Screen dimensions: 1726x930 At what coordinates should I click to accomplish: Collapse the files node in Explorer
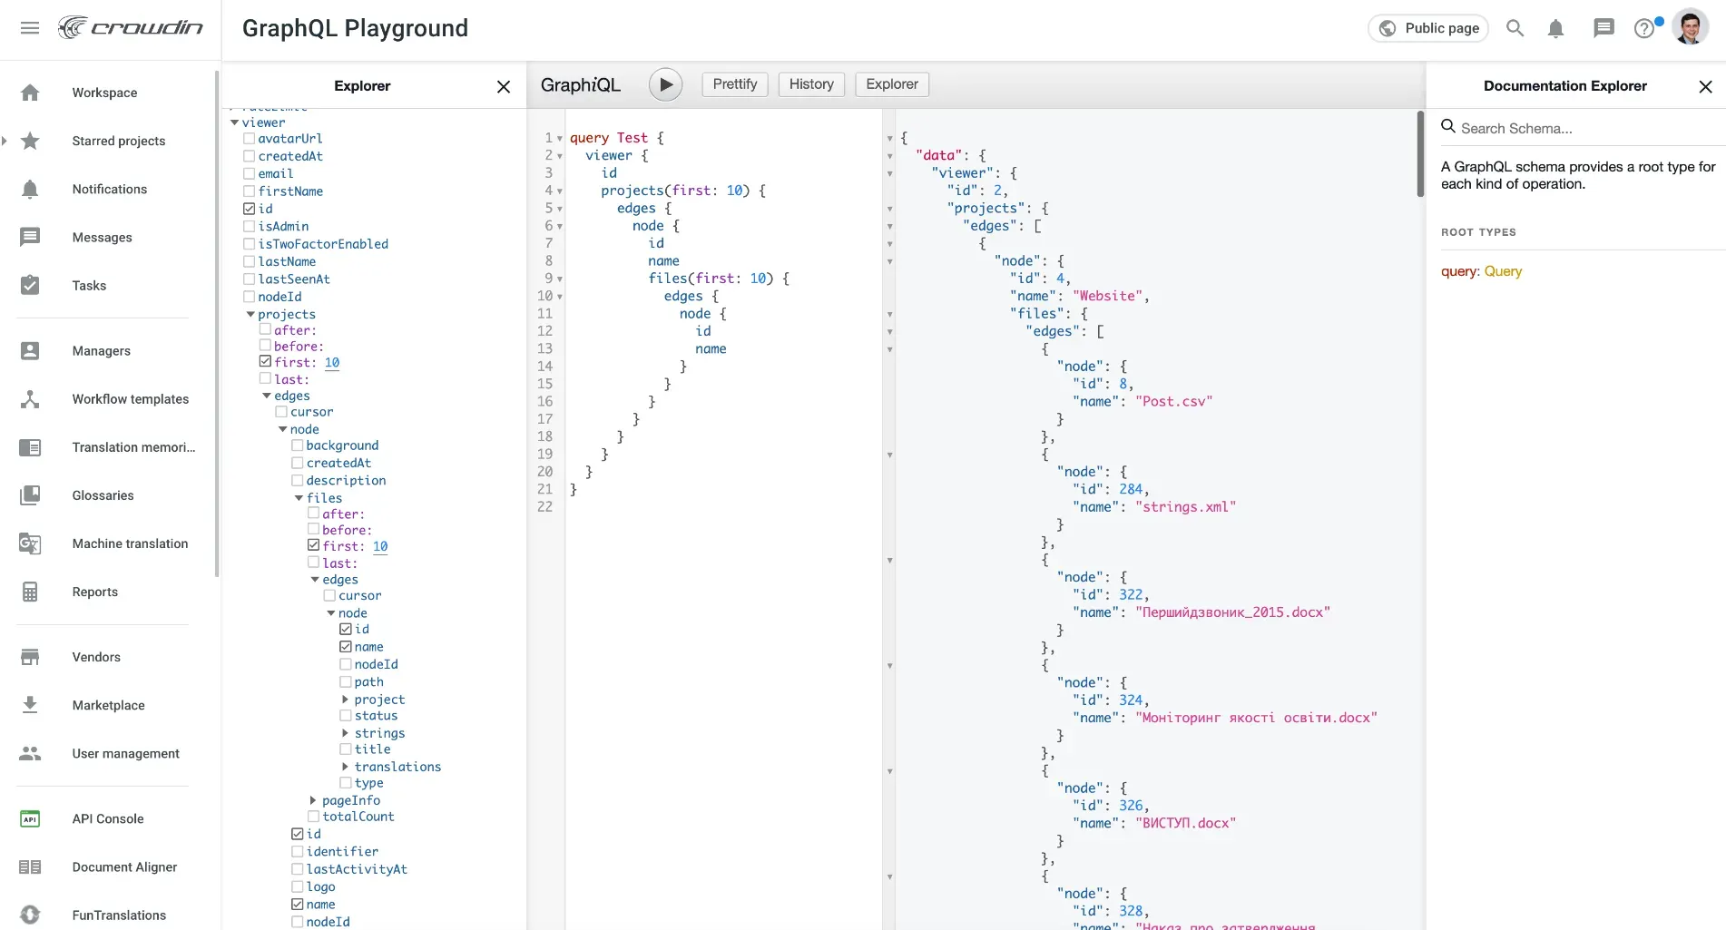pos(299,498)
